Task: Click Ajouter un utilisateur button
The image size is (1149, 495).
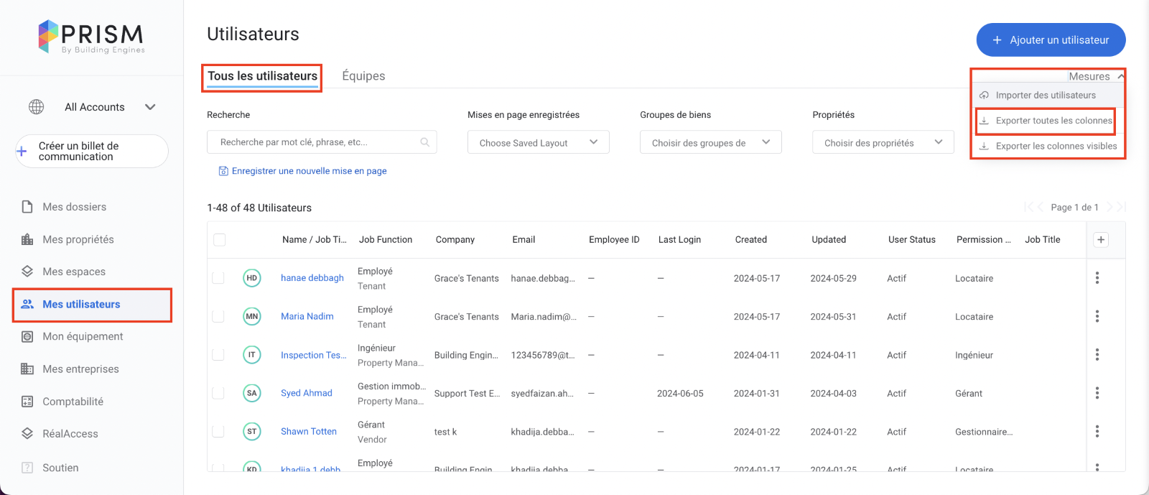Action: [1050, 40]
